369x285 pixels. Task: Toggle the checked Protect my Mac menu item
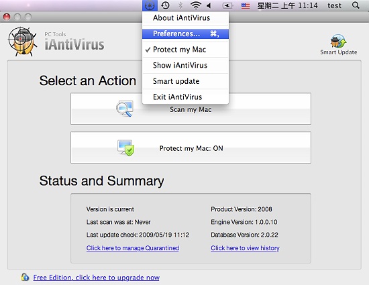pos(185,50)
